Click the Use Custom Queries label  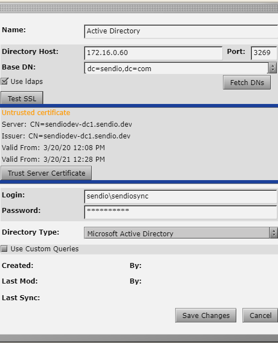click(x=44, y=249)
